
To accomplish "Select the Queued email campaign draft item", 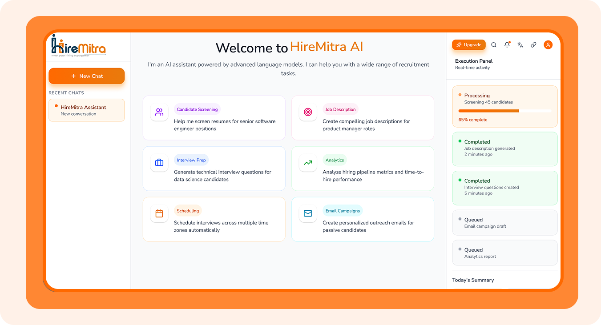I will [x=504, y=223].
